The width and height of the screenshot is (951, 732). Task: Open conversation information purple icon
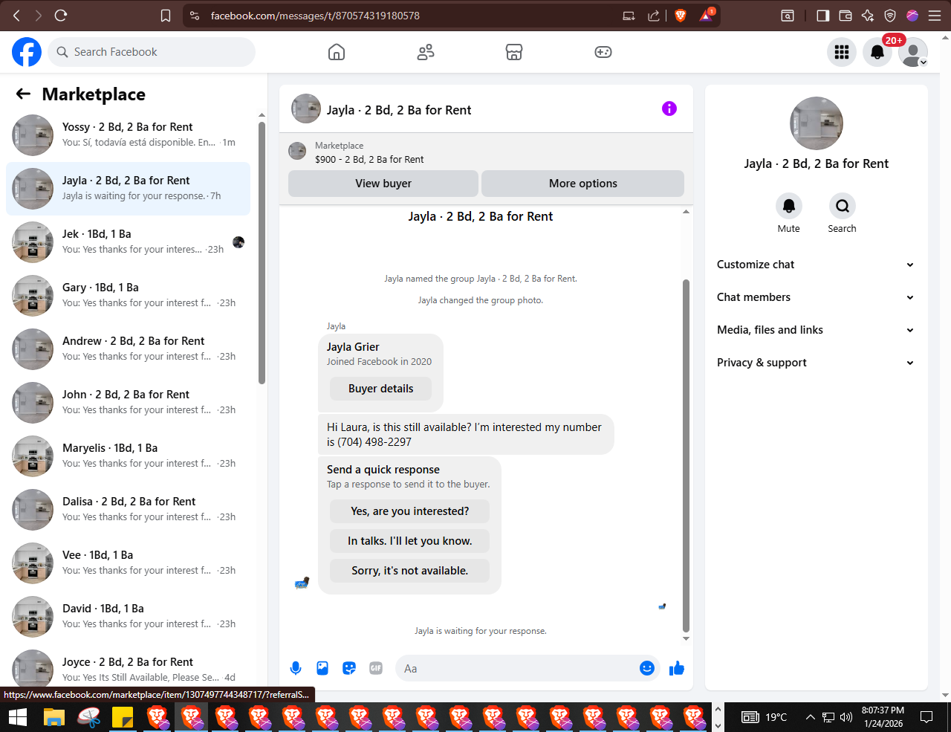tap(669, 108)
